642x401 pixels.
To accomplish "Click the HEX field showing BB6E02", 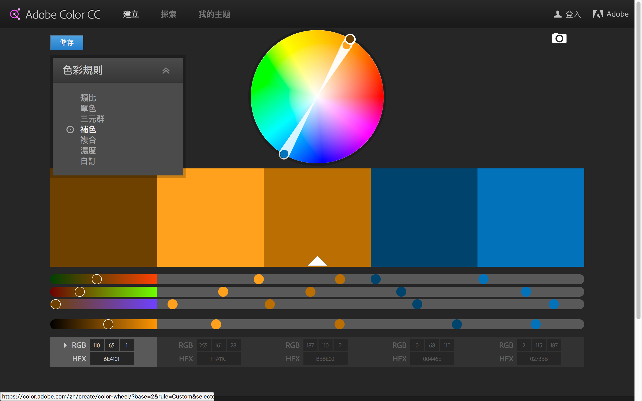I will point(326,359).
